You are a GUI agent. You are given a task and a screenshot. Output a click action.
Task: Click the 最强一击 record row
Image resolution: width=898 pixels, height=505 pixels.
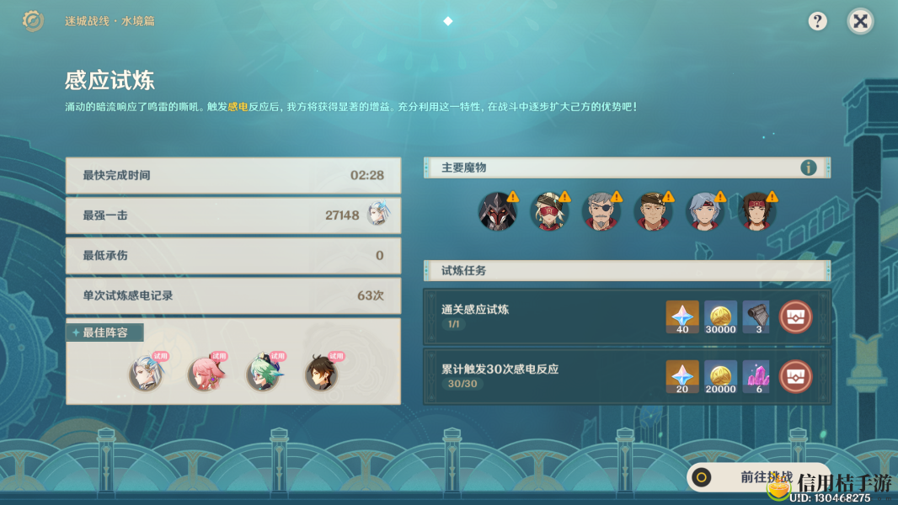(x=233, y=215)
